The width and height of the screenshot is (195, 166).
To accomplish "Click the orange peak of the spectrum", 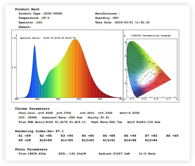I will click(x=75, y=41).
